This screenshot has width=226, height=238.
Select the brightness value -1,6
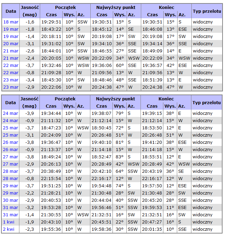(30, 22)
